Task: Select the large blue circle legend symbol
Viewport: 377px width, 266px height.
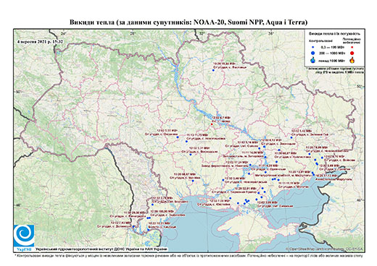Action: tap(313, 53)
